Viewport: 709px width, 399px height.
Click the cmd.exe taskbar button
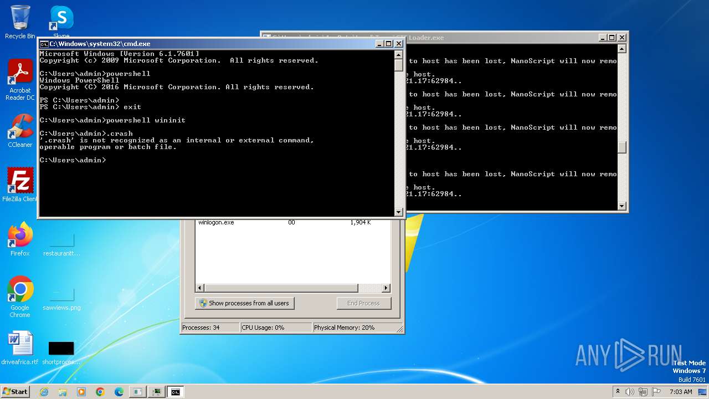pos(176,392)
